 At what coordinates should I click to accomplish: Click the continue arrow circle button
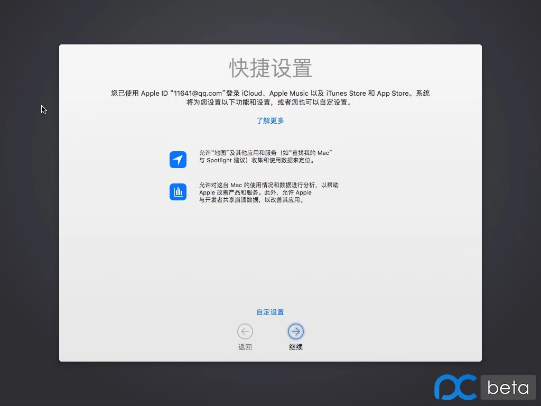[296, 331]
